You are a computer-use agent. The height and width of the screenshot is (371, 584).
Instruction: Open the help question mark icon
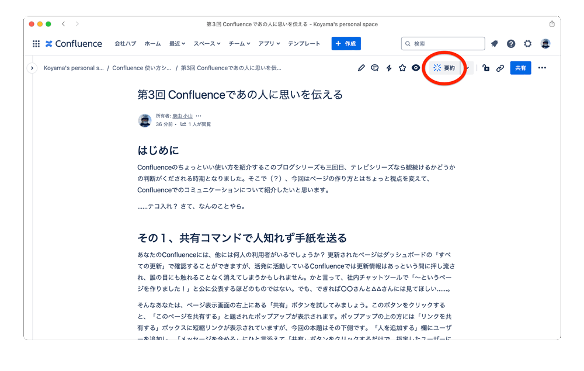(x=511, y=44)
